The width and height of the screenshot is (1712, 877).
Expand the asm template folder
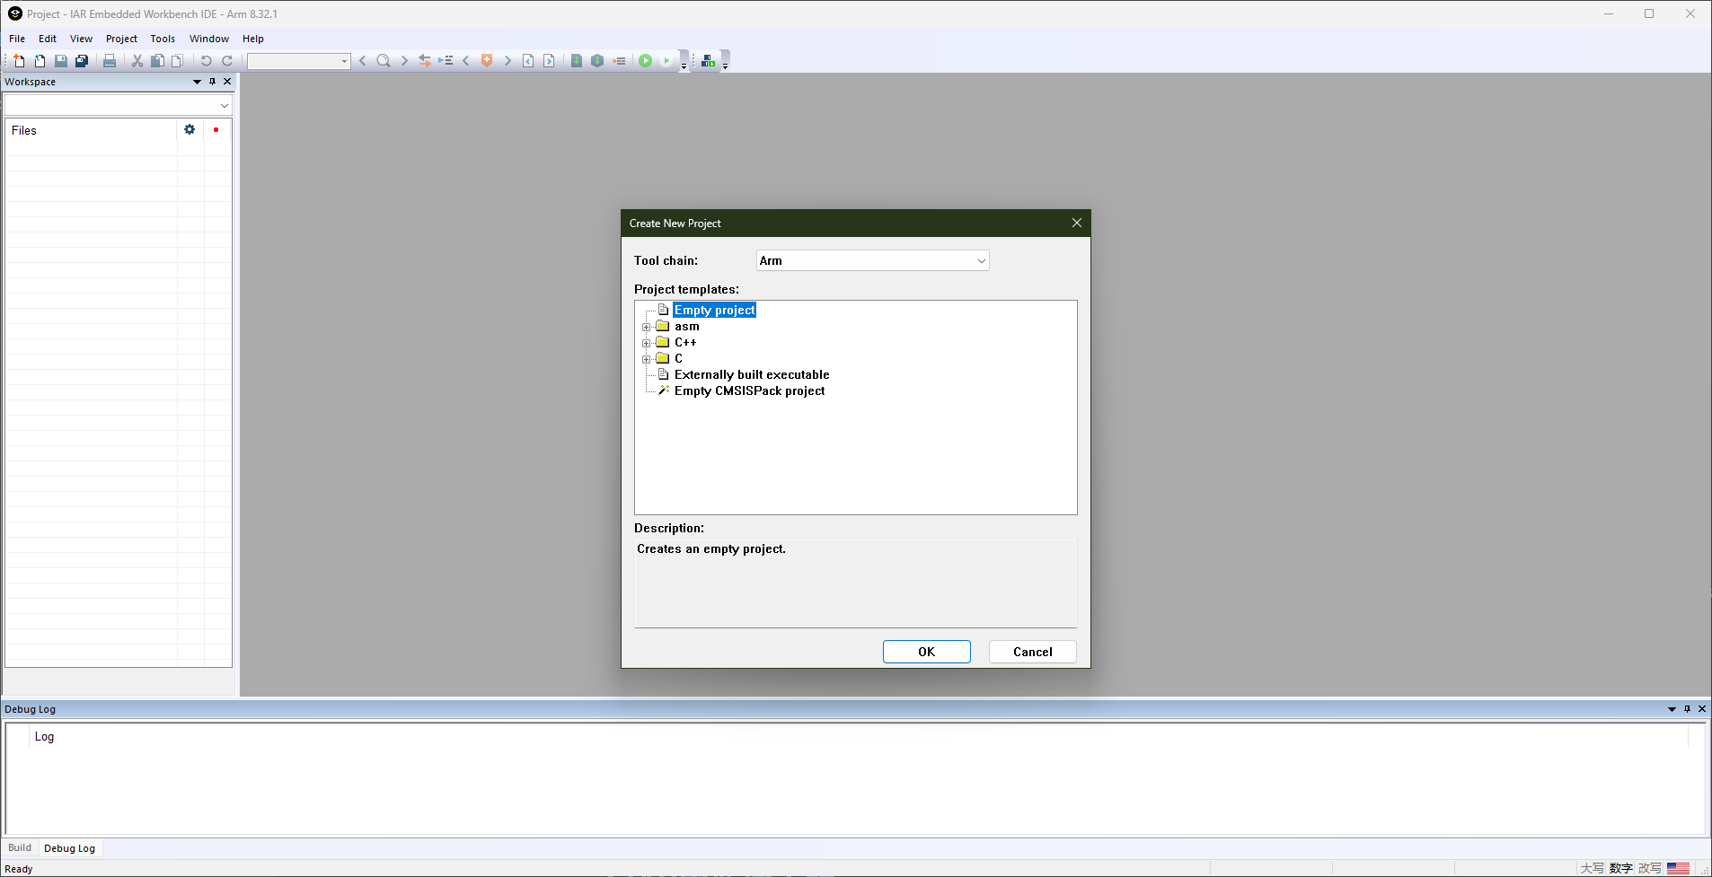coord(647,327)
